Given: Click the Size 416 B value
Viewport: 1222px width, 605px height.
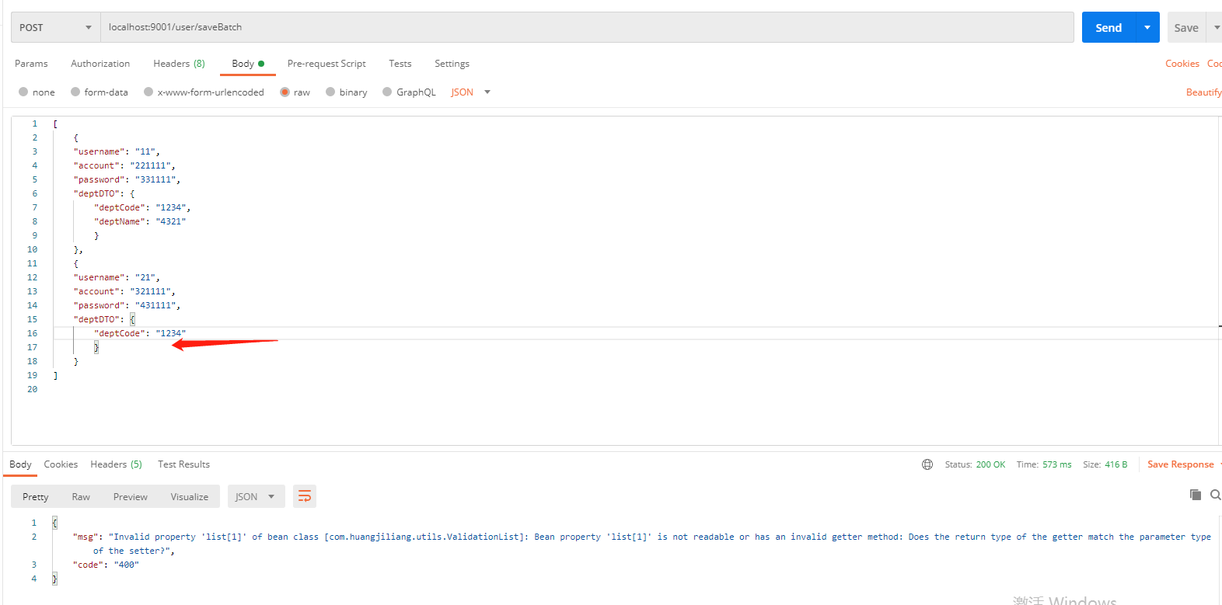Looking at the screenshot, I should point(1105,464).
